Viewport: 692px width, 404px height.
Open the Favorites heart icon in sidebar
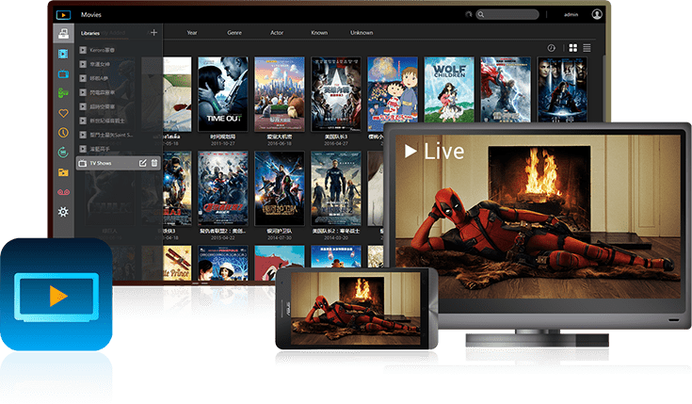click(x=63, y=113)
